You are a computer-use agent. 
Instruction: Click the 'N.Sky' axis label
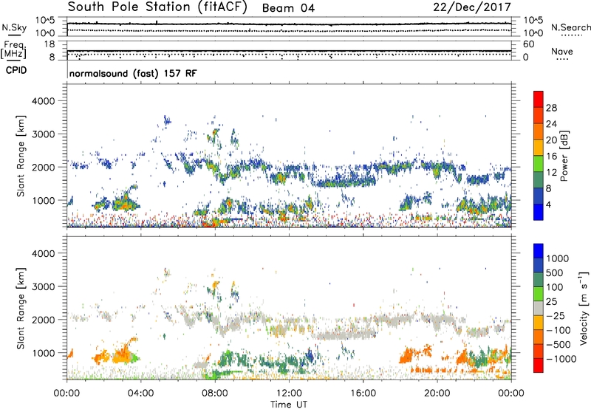click(14, 28)
